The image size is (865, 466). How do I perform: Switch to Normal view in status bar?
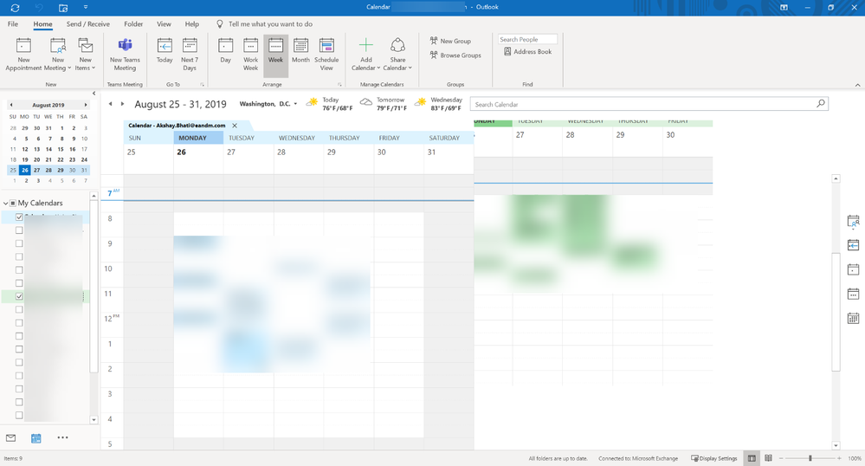tap(752, 458)
